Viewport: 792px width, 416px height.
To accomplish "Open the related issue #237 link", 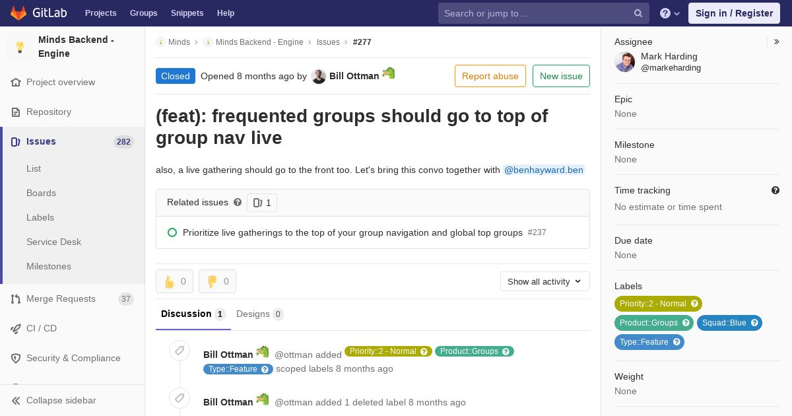I will (x=352, y=232).
